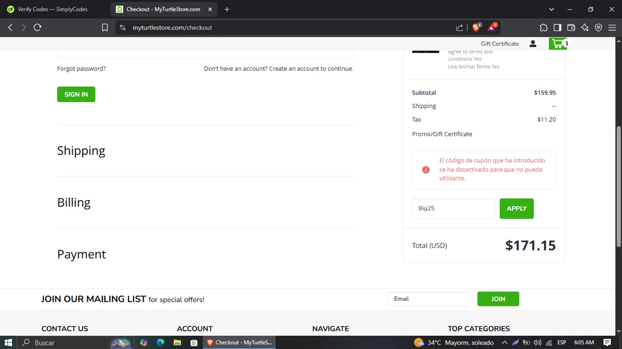Click the red coupon error info icon

[426, 170]
